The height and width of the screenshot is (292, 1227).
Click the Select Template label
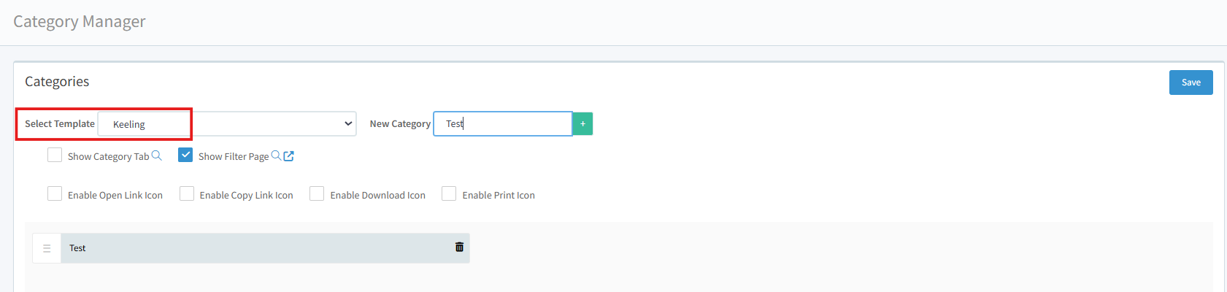click(x=60, y=124)
